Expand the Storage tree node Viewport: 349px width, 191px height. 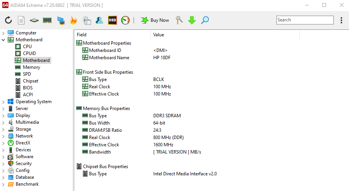(x=3, y=129)
